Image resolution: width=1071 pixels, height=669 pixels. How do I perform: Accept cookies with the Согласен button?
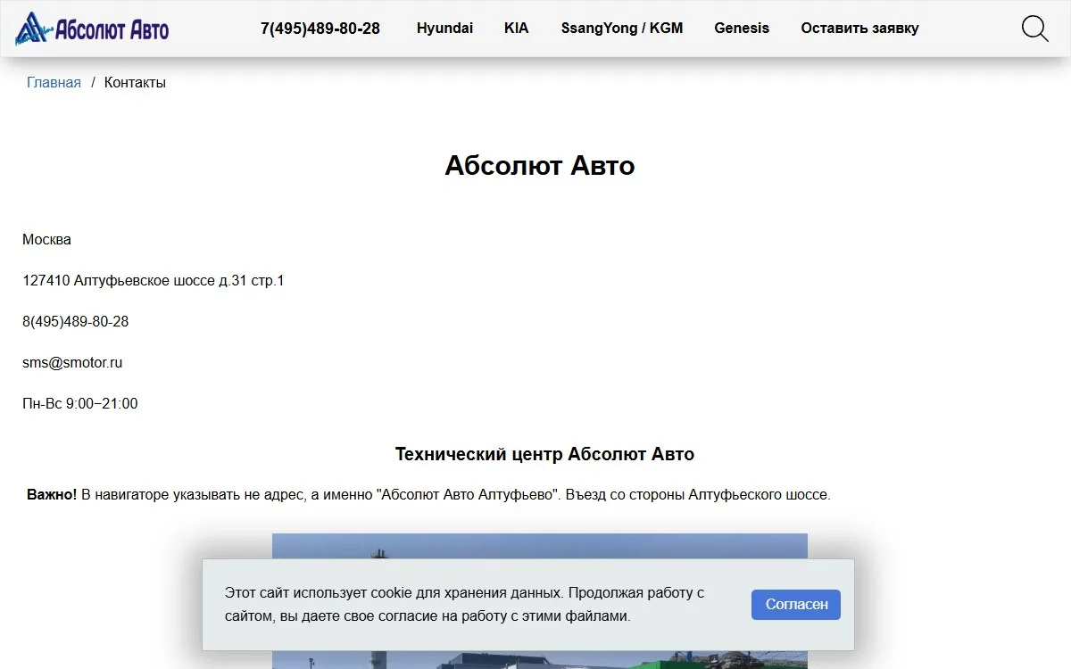pos(796,605)
